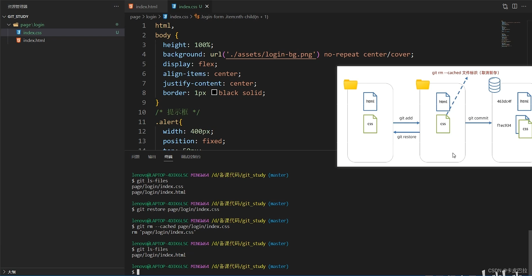The height and width of the screenshot is (276, 532).
Task: Open explorer panel more actions ellipsis
Action: (x=116, y=6)
